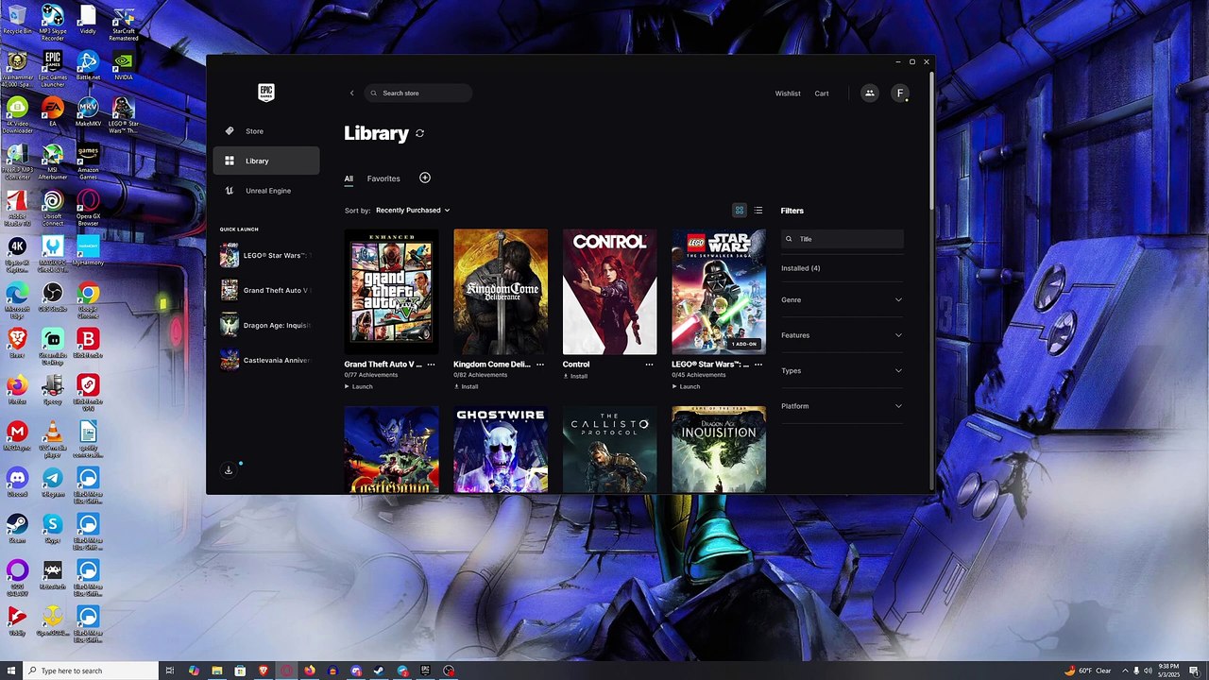
Task: Open Telegram desktop shortcut
Action: (x=53, y=482)
